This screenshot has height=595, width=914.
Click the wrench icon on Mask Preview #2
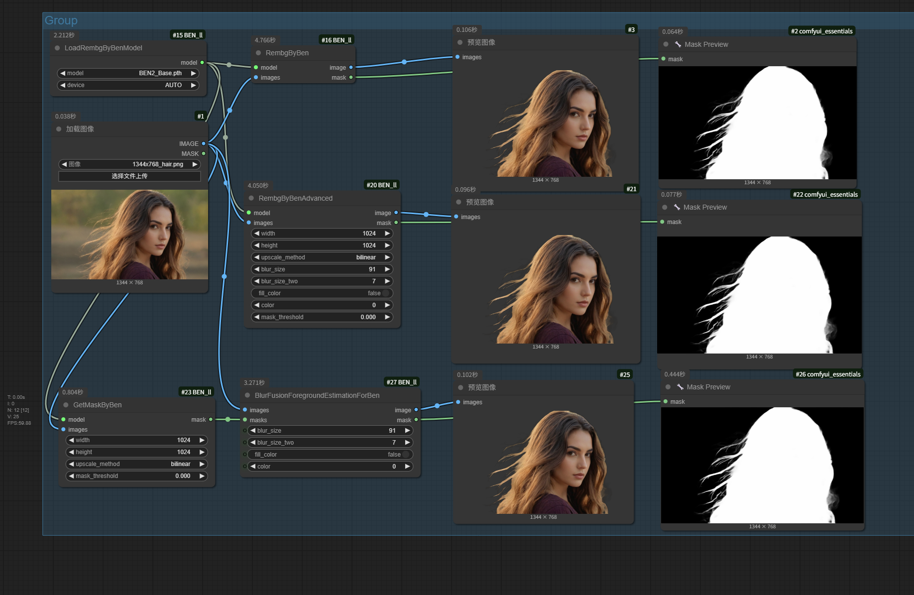(x=678, y=45)
